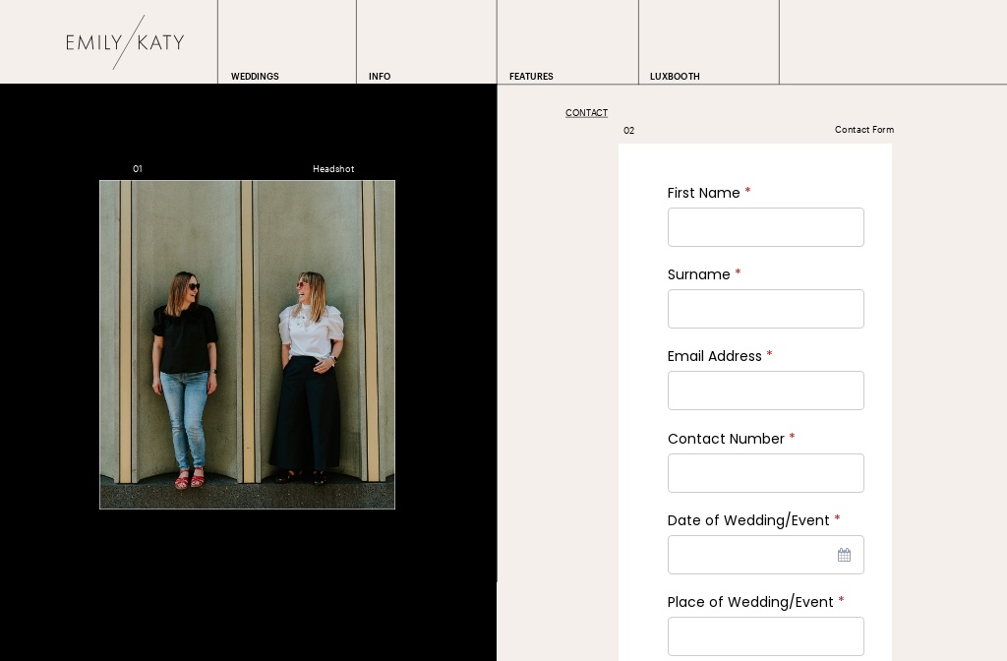Click the First Name field label
The image size is (1007, 661).
point(703,193)
